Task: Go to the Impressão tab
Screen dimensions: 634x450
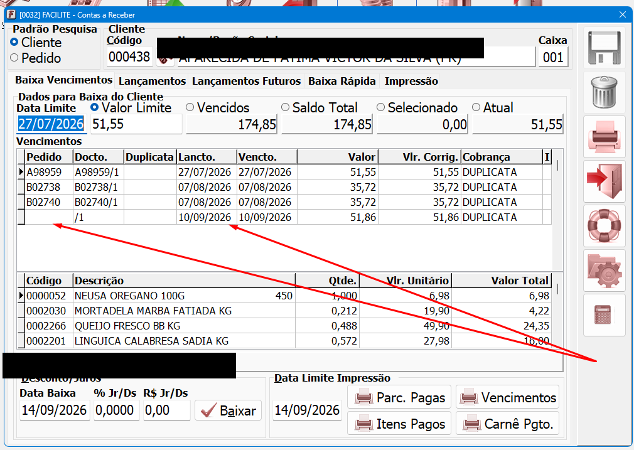Action: click(x=411, y=81)
